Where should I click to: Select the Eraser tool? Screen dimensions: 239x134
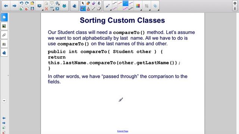pos(99,9)
